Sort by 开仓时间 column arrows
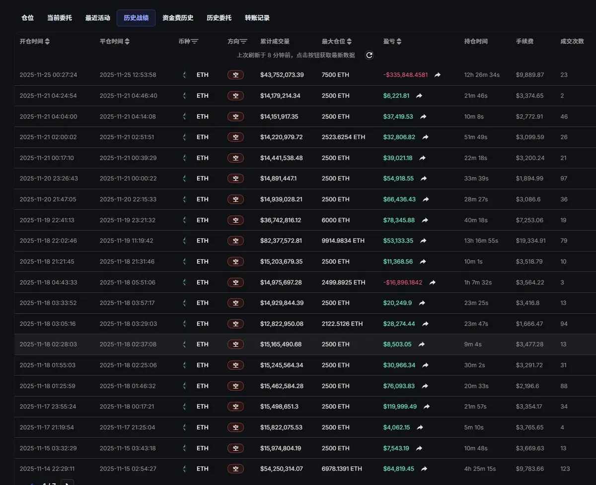This screenshot has width=596, height=485. point(47,42)
